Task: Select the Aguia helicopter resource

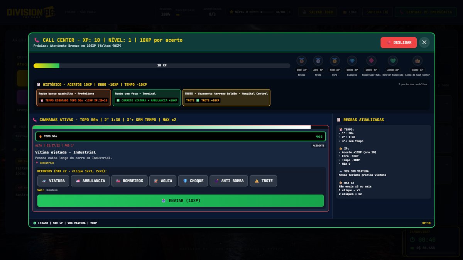Action: tap(163, 181)
